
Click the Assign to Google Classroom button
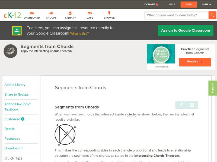186,31
